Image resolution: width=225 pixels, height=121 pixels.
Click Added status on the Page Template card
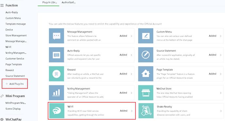click(x=213, y=74)
